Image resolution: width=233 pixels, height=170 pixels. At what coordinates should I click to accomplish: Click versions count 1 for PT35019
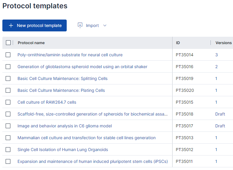(216, 78)
